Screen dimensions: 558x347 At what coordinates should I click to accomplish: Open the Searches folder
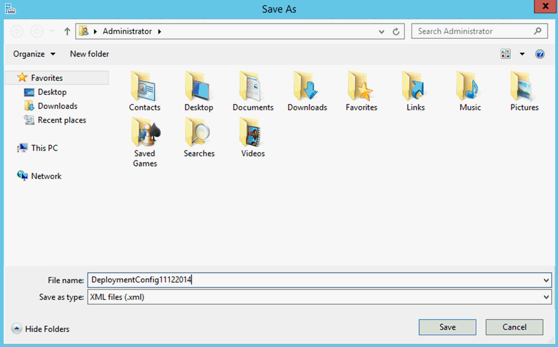[x=199, y=138]
